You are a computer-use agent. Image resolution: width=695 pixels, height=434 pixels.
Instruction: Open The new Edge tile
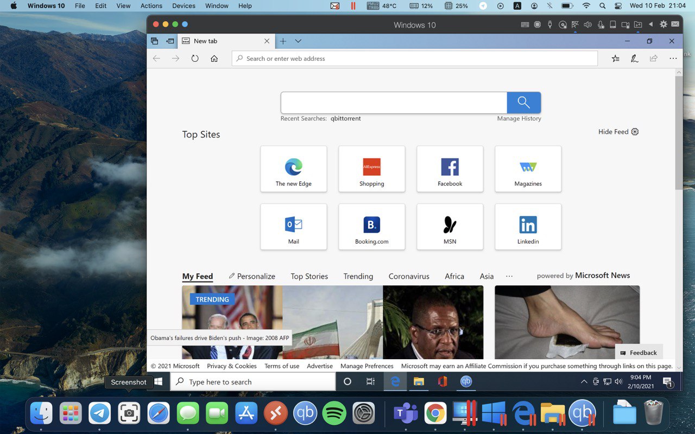click(294, 169)
